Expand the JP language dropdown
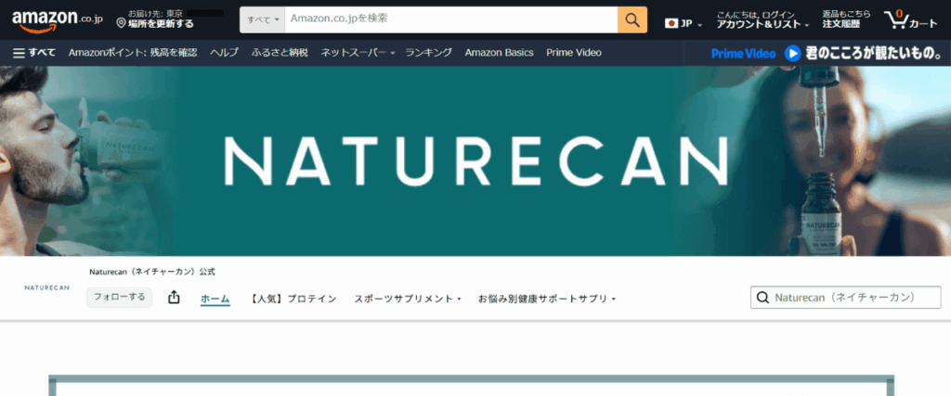This screenshot has width=951, height=396. [699, 25]
